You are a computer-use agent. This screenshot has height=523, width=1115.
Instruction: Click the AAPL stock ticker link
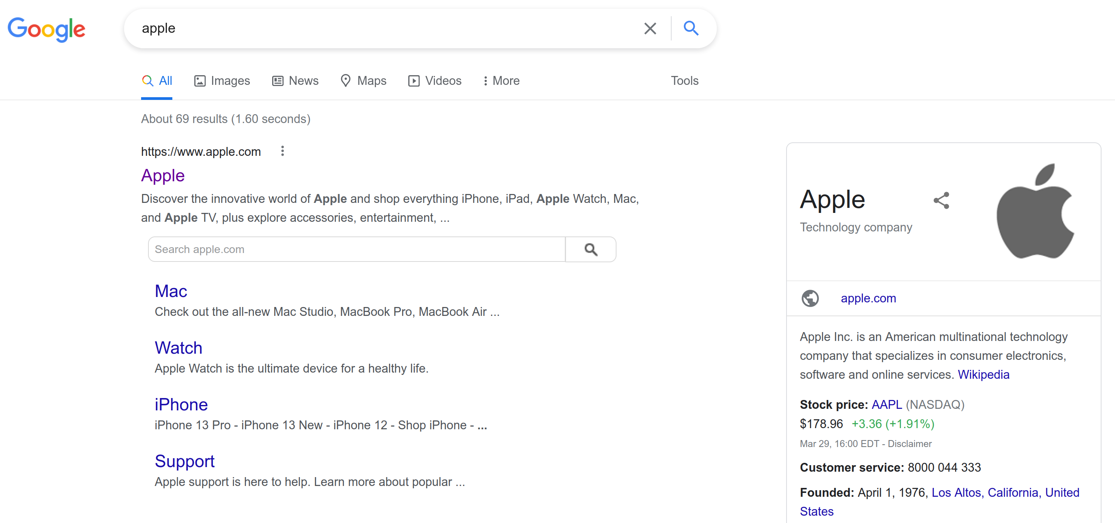pos(886,404)
